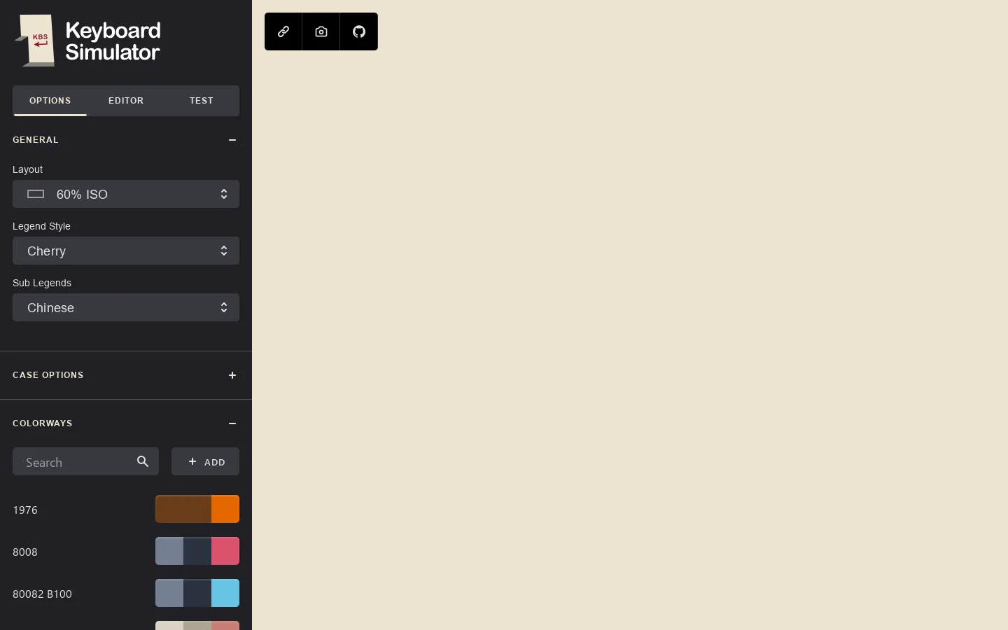The height and width of the screenshot is (630, 1008).
Task: Switch to the Options tab
Action: (50, 101)
